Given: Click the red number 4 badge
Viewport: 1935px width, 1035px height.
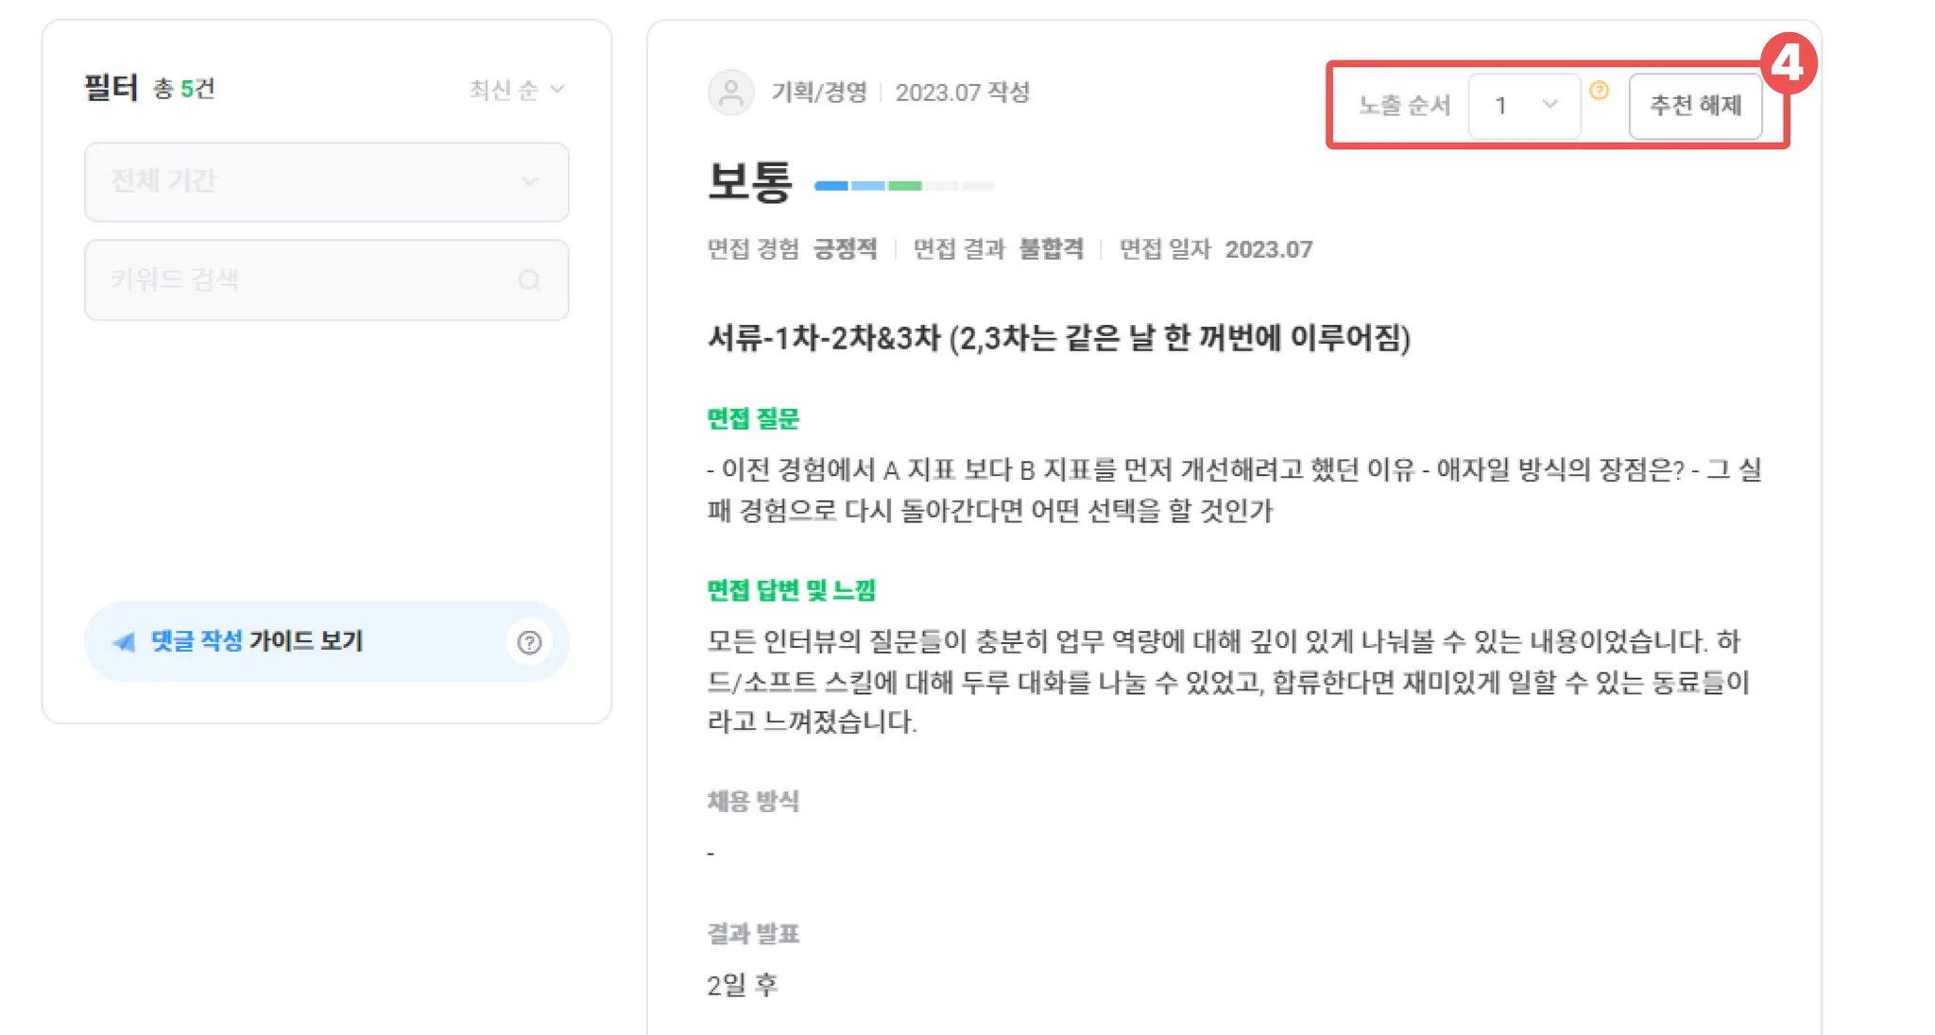Looking at the screenshot, I should 1788,63.
